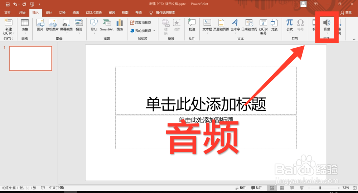The height and width of the screenshot is (193, 358).
Task: Expand the 我的加载项 dropdown arrow
Action: click(154, 31)
